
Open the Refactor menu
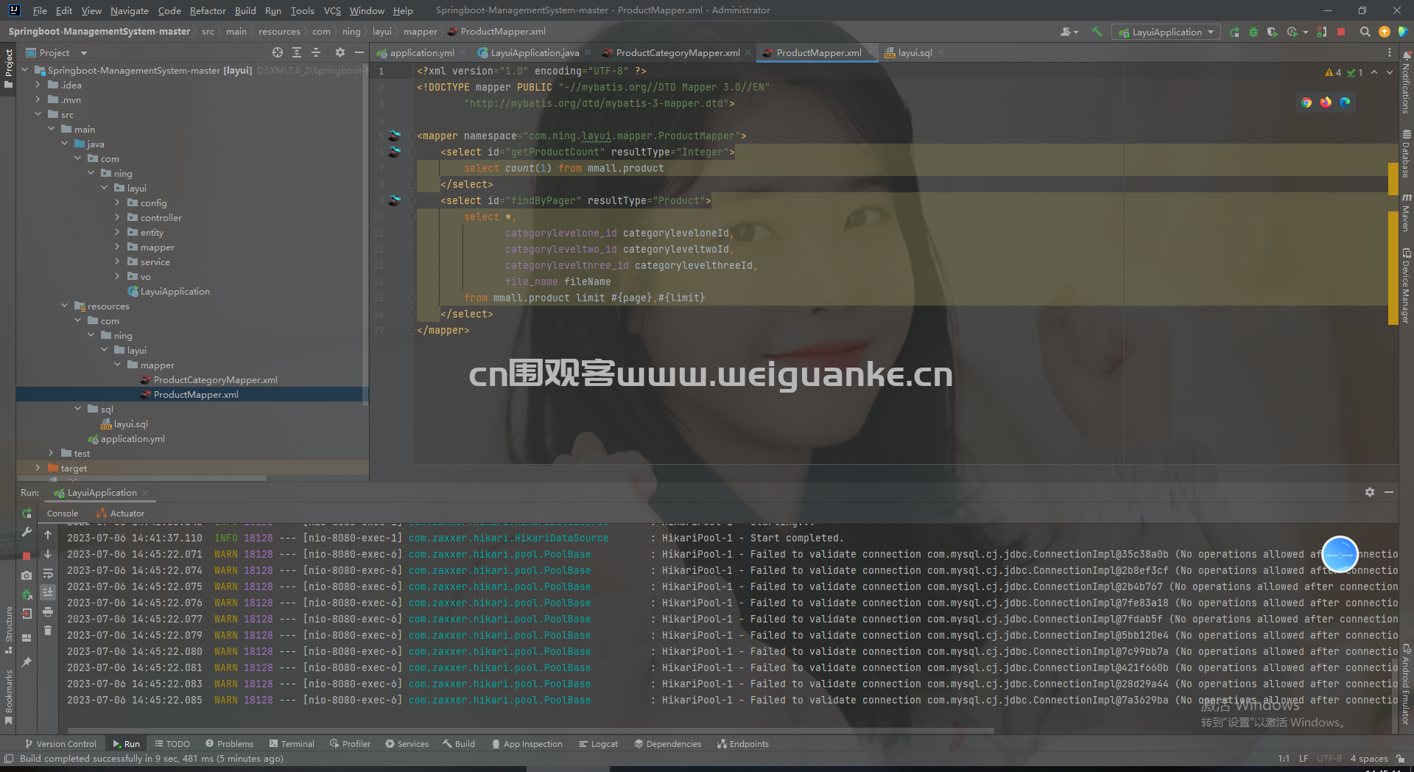tap(208, 10)
